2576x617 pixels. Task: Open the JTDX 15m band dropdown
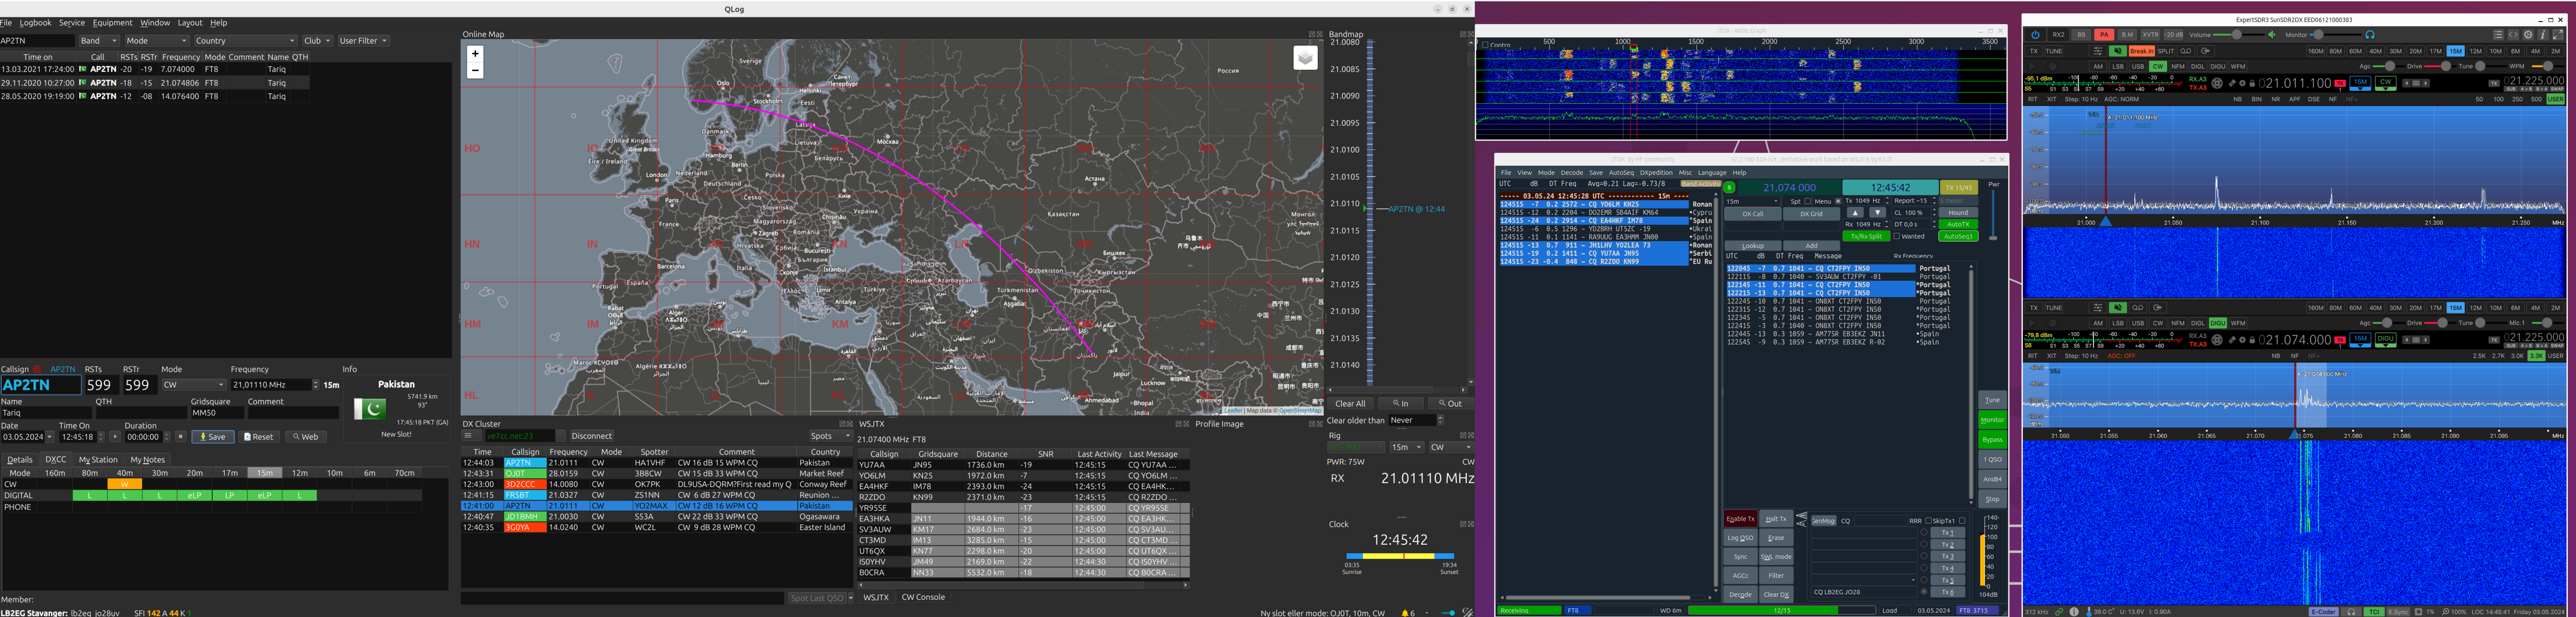pos(1752,201)
